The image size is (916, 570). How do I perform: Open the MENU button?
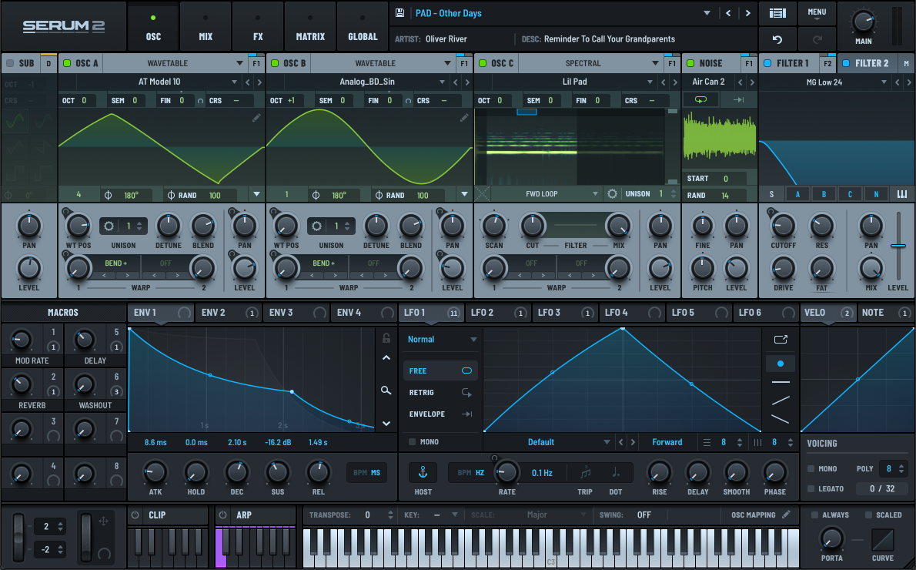[x=817, y=12]
